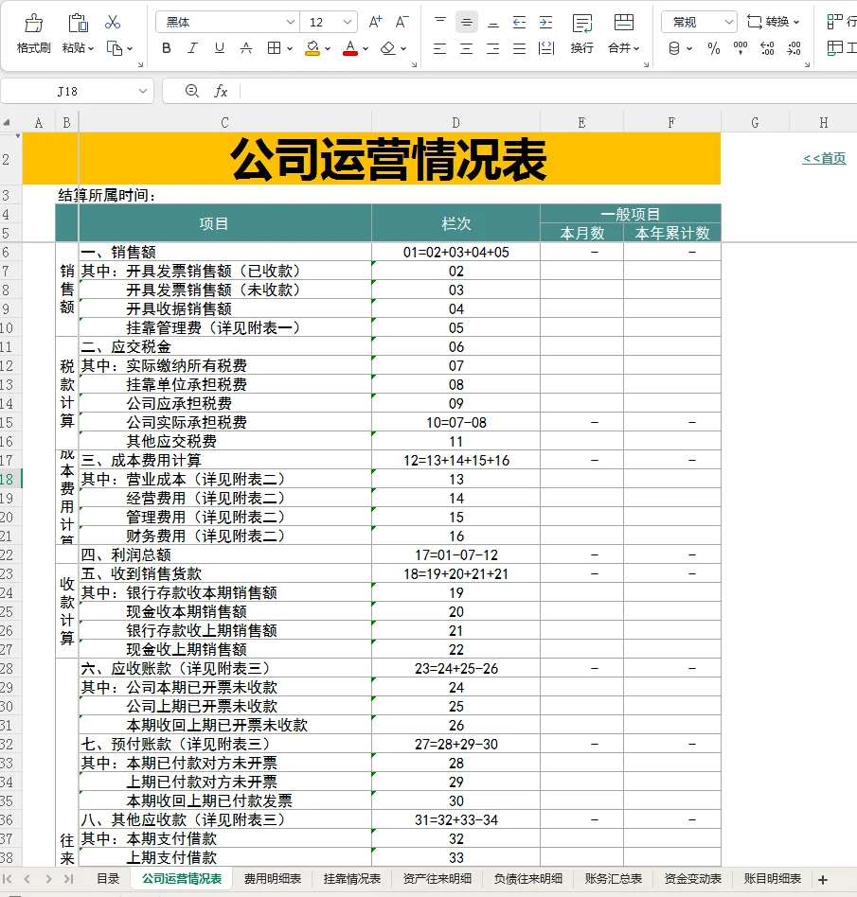Image resolution: width=857 pixels, height=897 pixels.
Task: Click the Paste (粘贴) clipboard icon
Action: coord(78,23)
